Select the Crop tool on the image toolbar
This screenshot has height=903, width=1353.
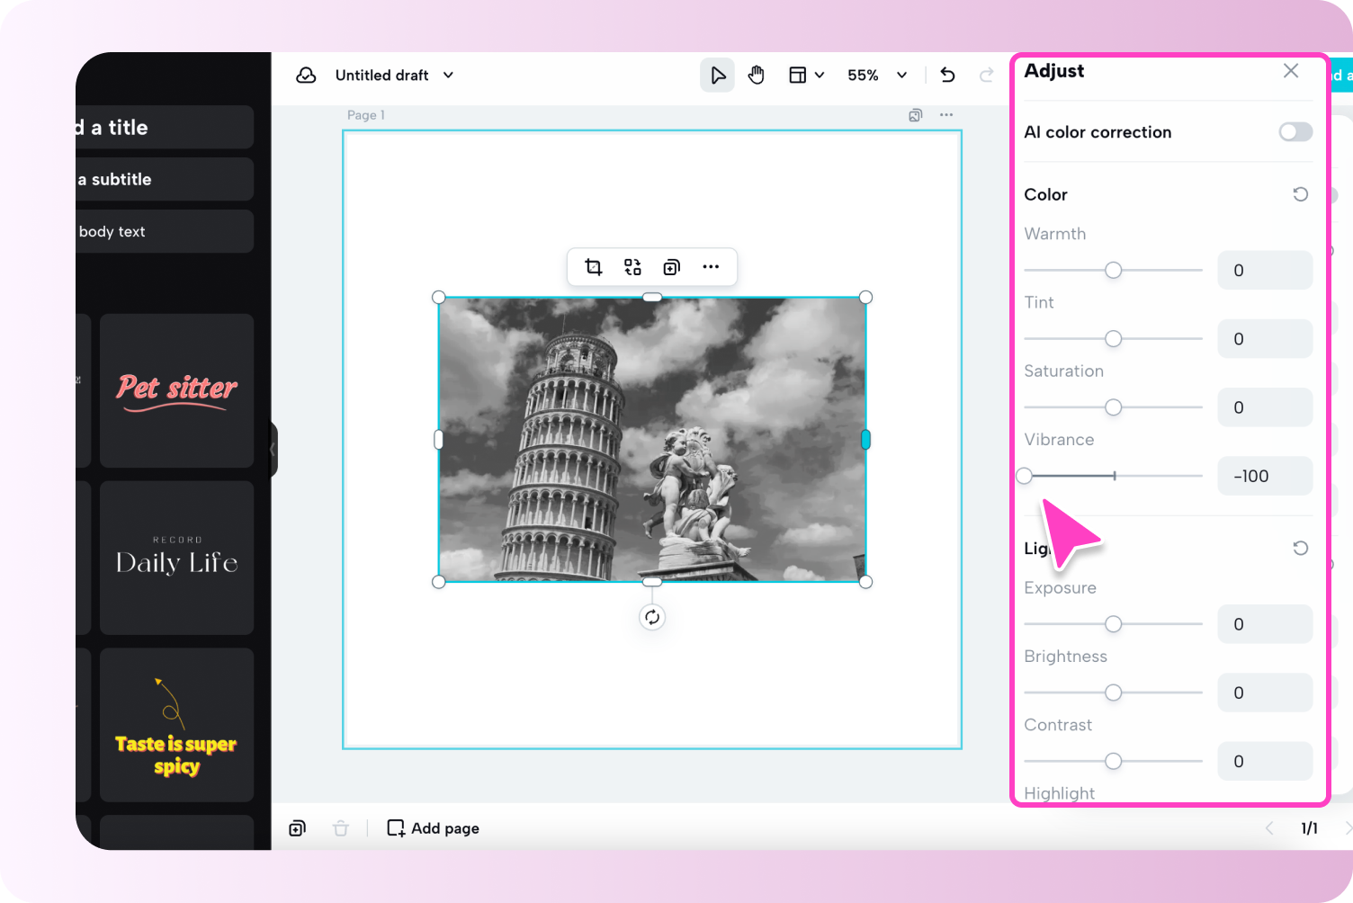pos(593,266)
